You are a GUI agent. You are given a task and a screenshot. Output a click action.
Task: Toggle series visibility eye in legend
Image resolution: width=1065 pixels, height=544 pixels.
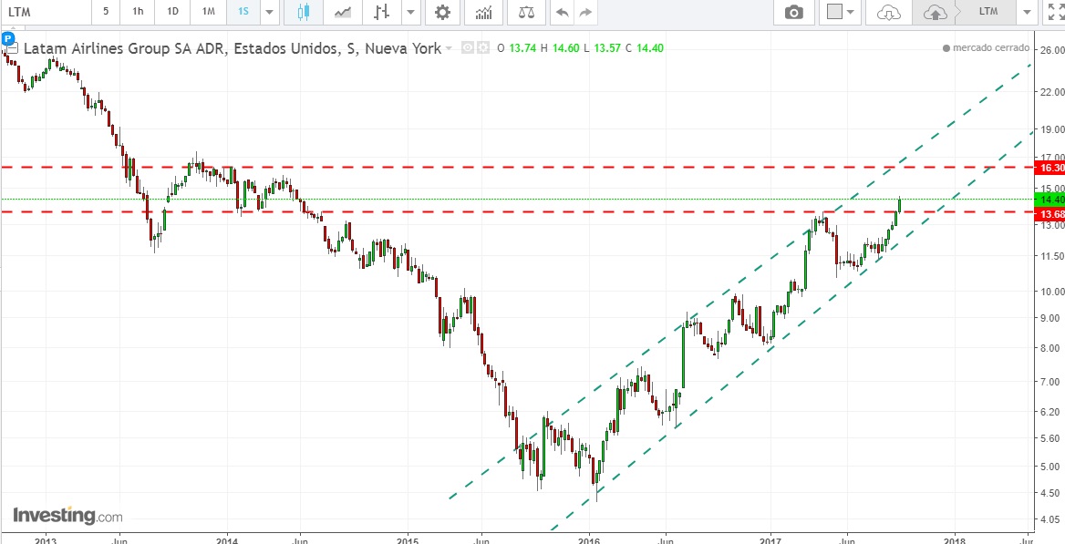[467, 47]
